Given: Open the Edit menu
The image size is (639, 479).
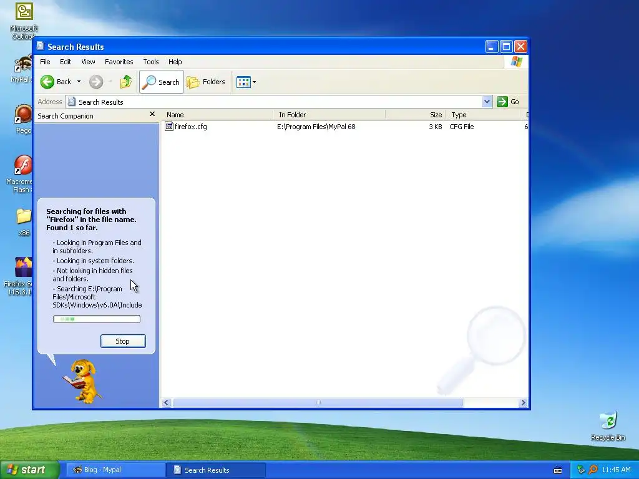Looking at the screenshot, I should coord(66,62).
